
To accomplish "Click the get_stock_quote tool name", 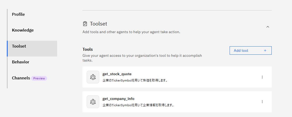I will [x=117, y=74].
